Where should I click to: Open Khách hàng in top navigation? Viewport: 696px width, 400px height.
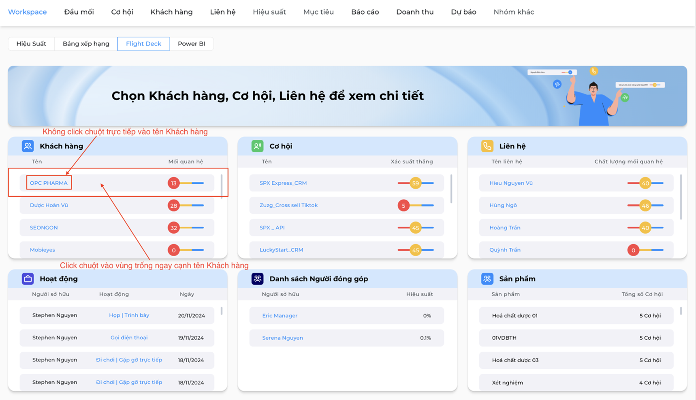point(171,12)
